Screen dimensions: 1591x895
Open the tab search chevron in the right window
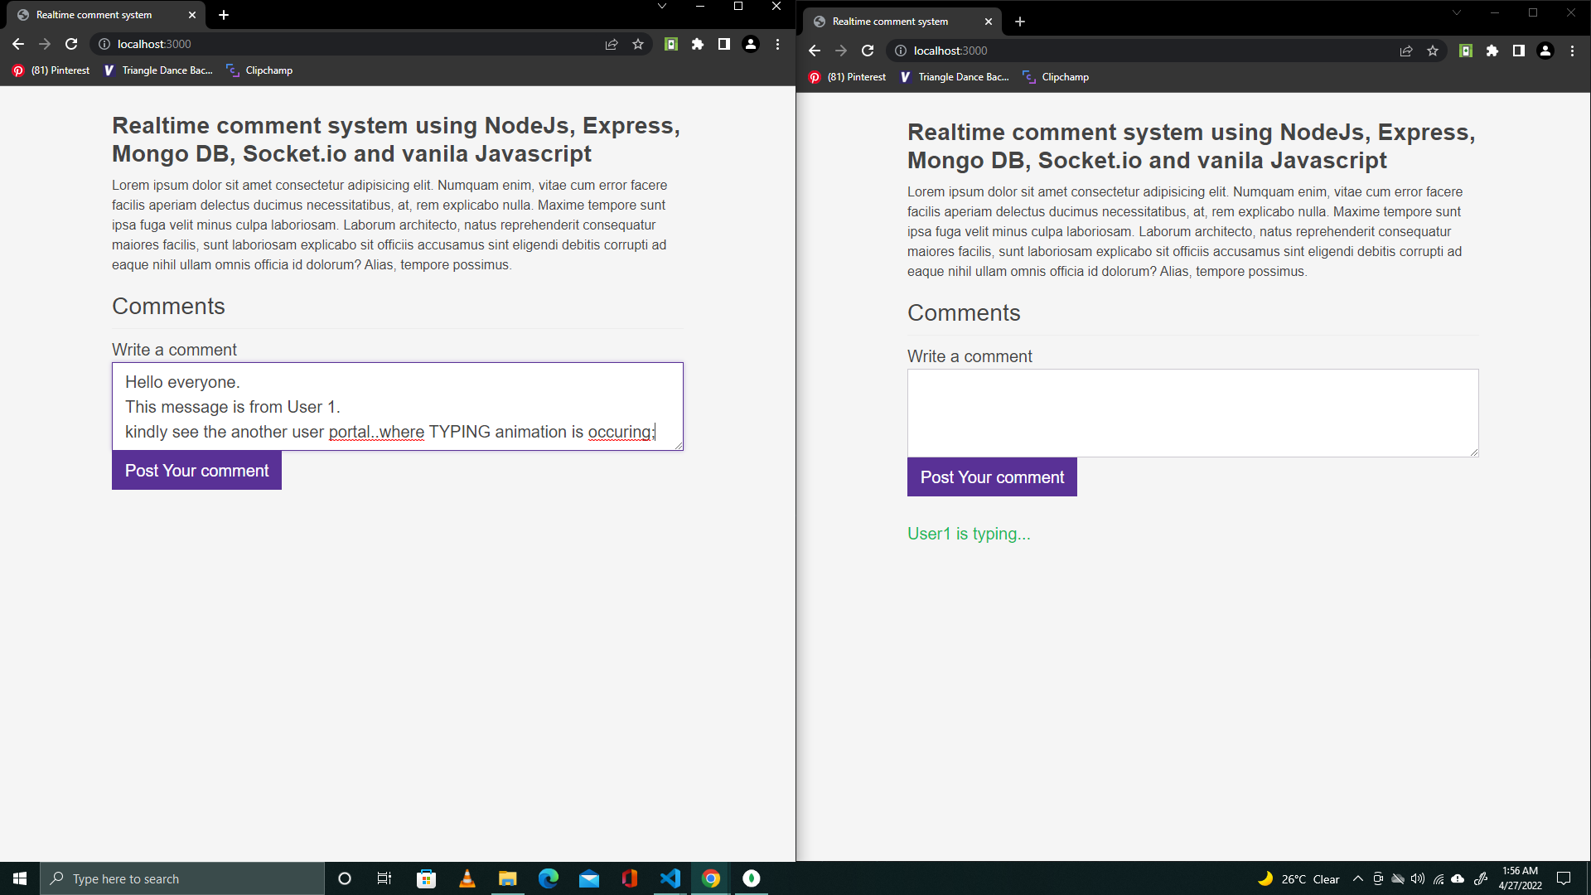pyautogui.click(x=1456, y=12)
